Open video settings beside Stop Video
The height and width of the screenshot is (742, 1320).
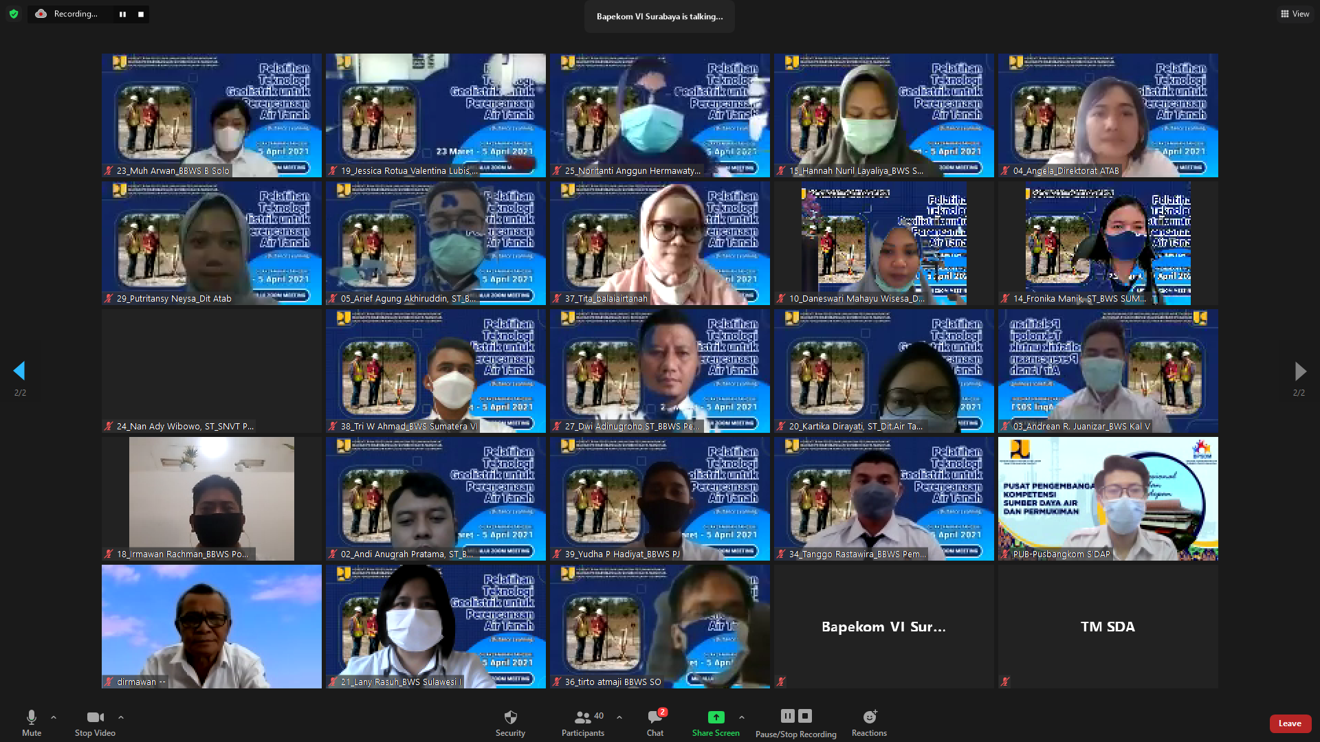(x=121, y=717)
